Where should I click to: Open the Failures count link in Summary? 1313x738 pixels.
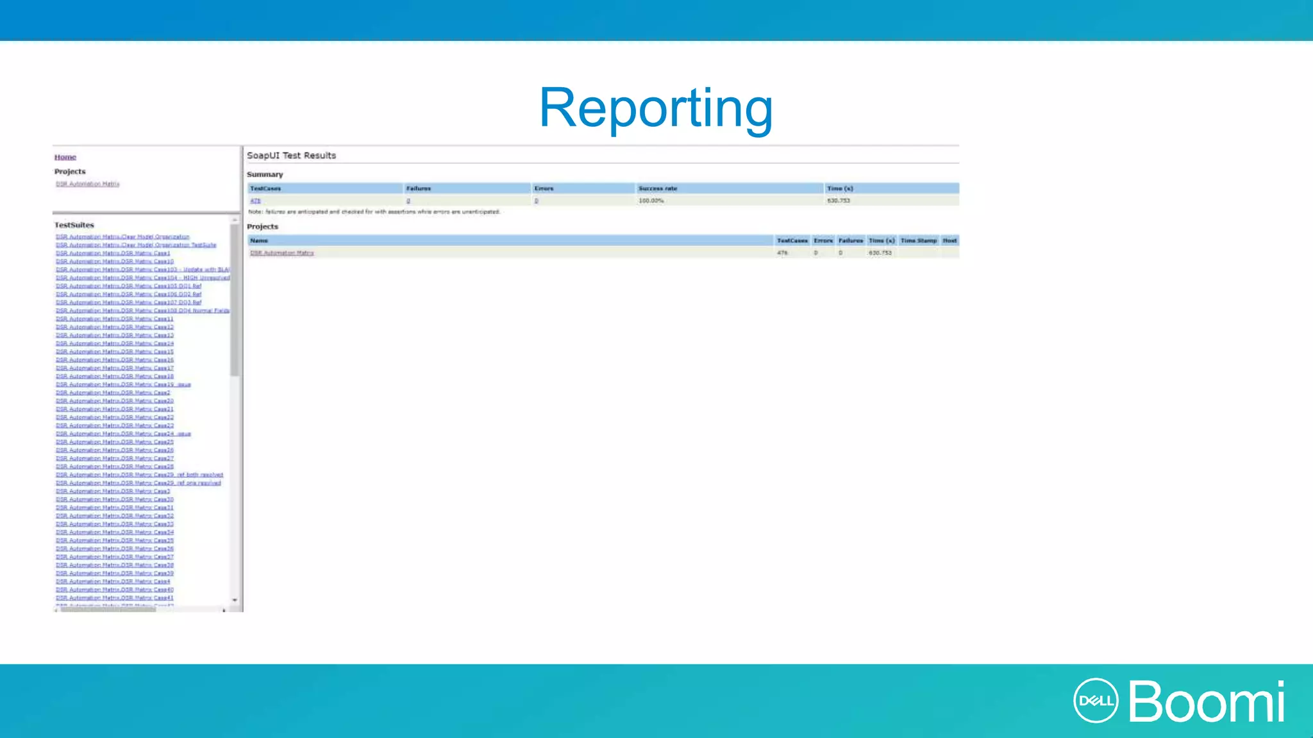pos(408,201)
